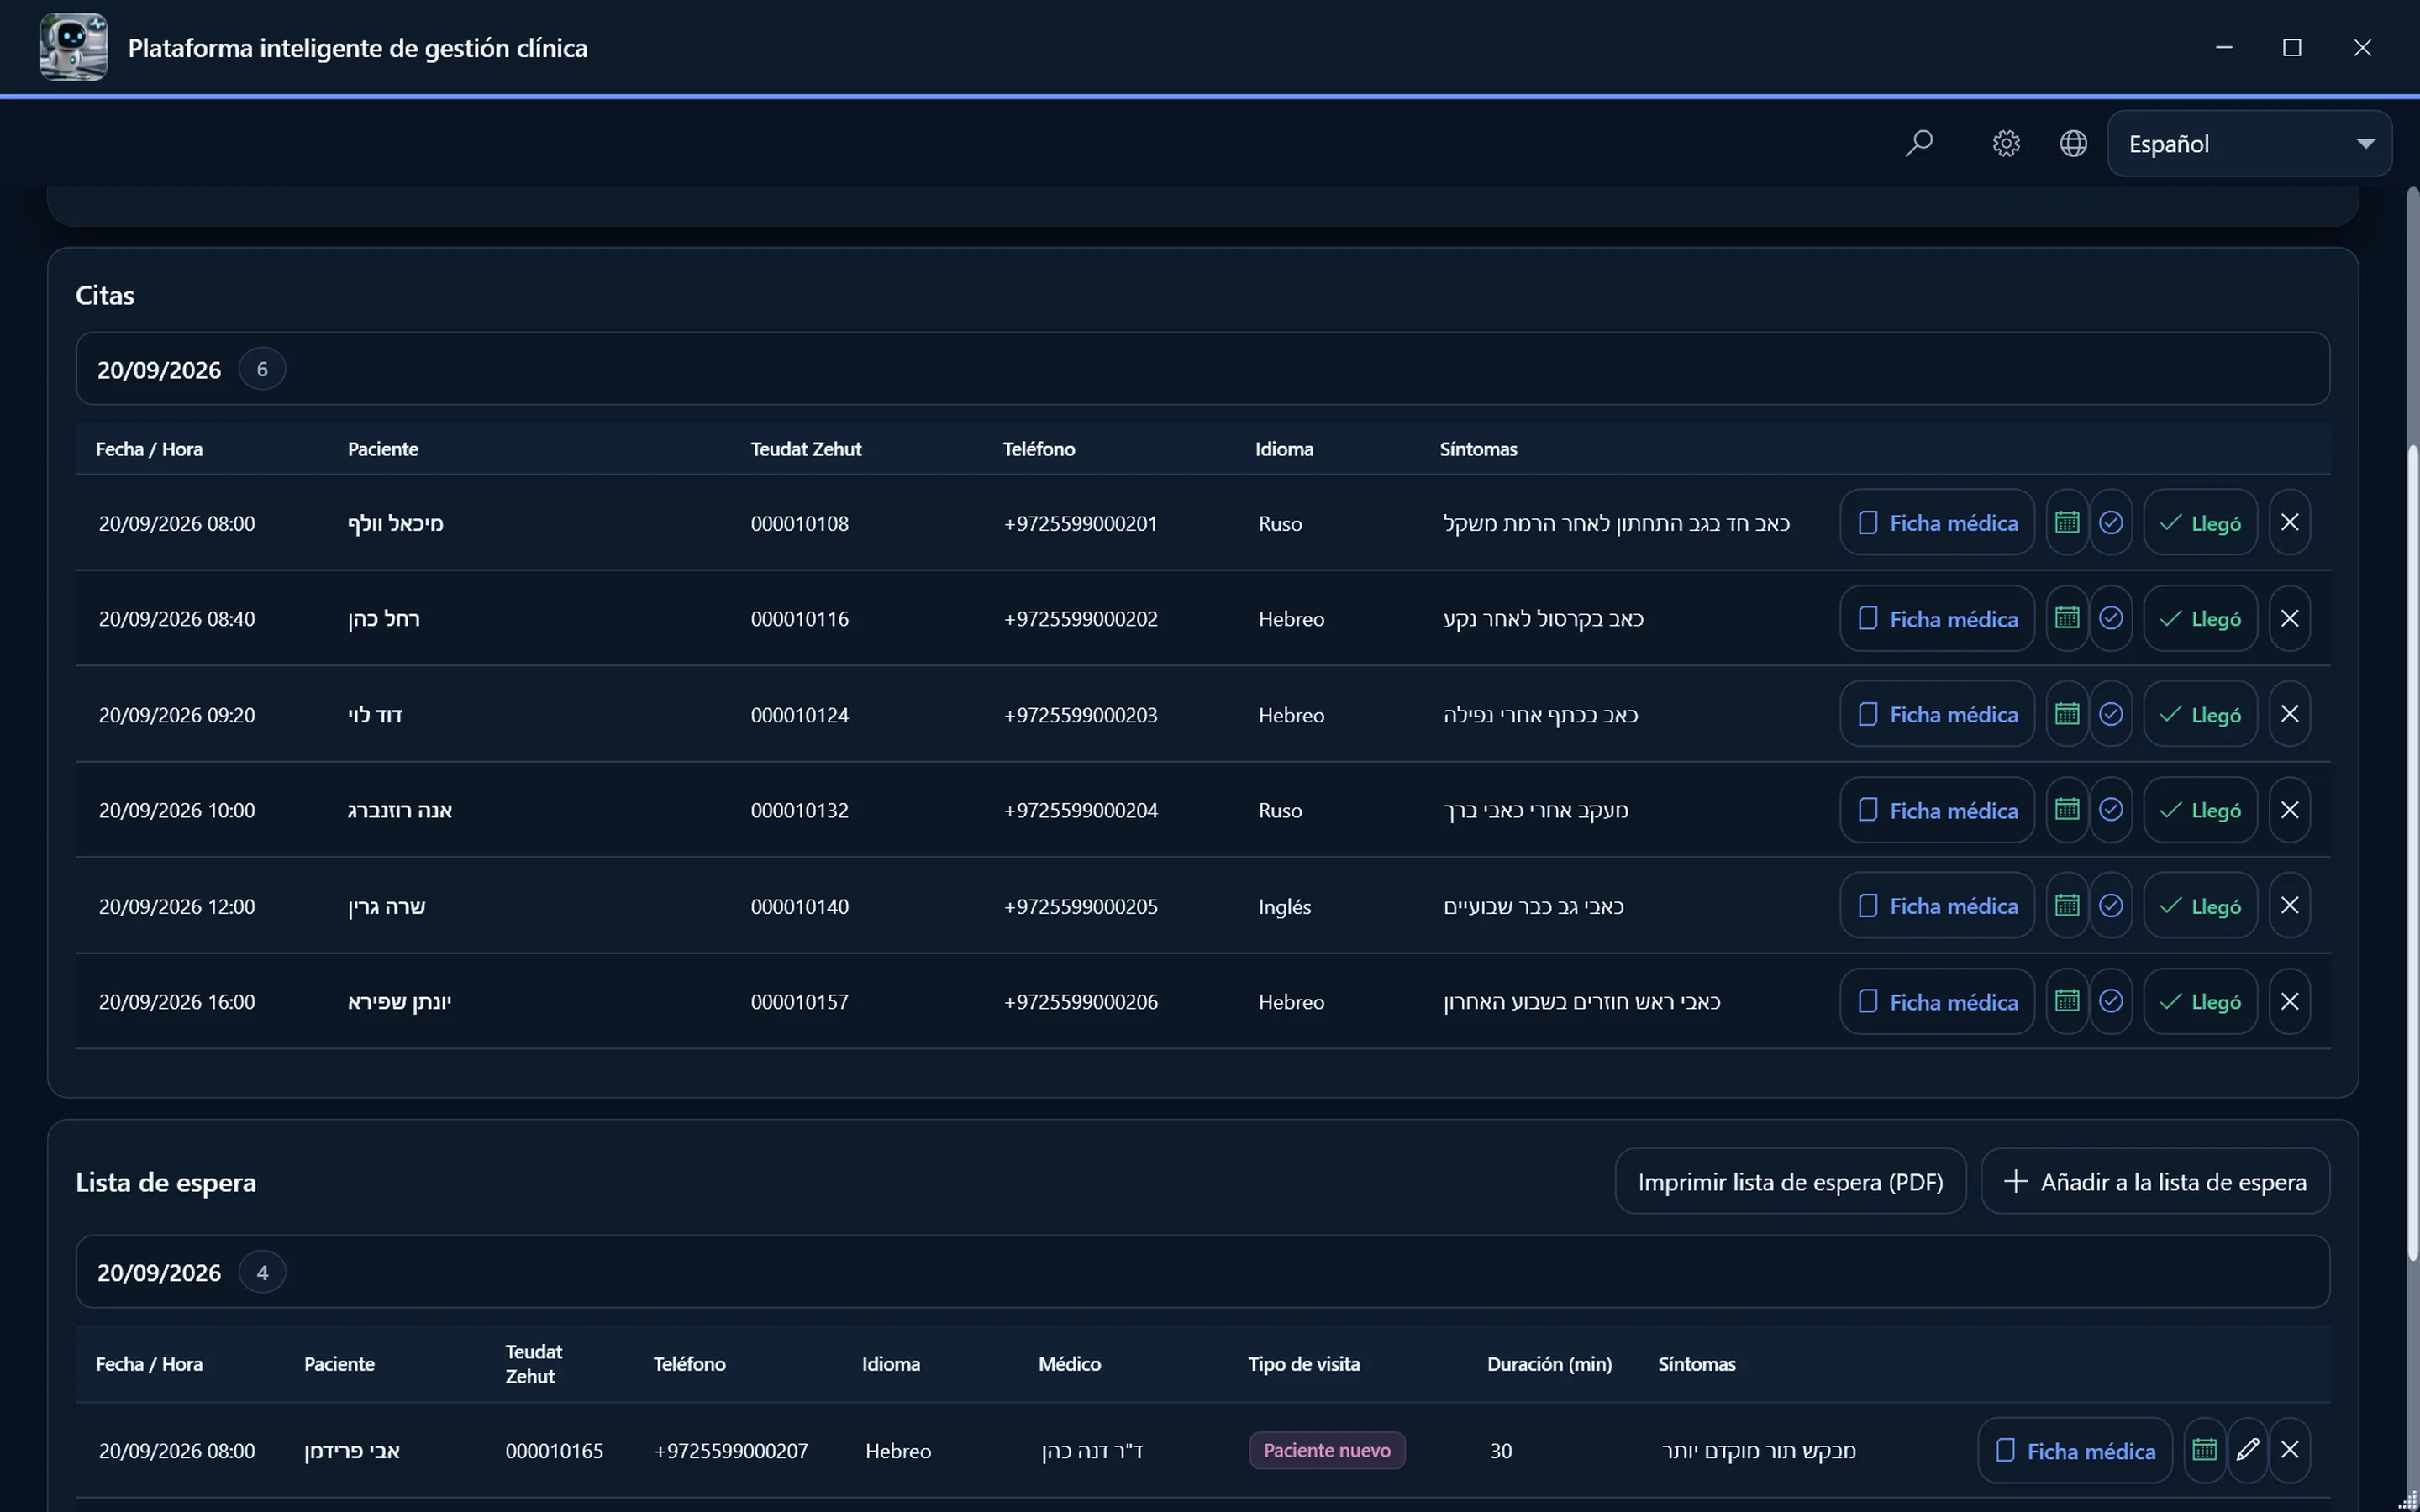Delete the 12:00 appointment via X

tap(2289, 905)
